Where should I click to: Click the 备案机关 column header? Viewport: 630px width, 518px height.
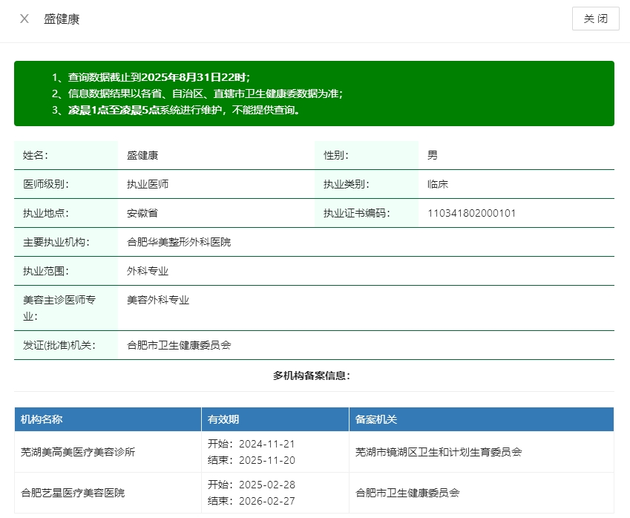click(482, 419)
